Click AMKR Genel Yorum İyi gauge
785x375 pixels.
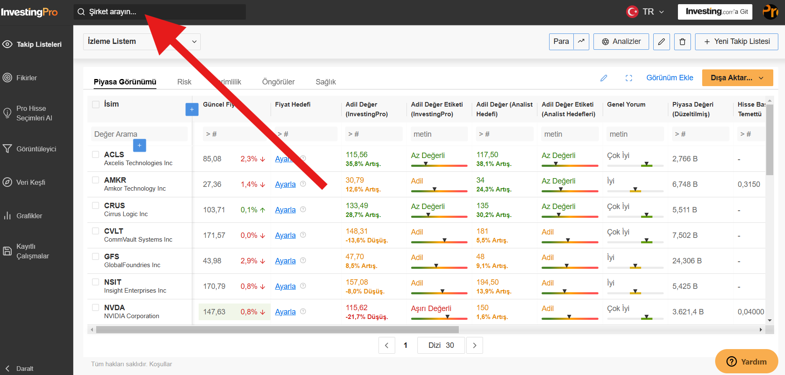tap(635, 191)
